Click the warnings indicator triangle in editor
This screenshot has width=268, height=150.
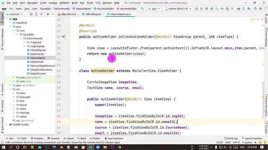tap(252, 20)
